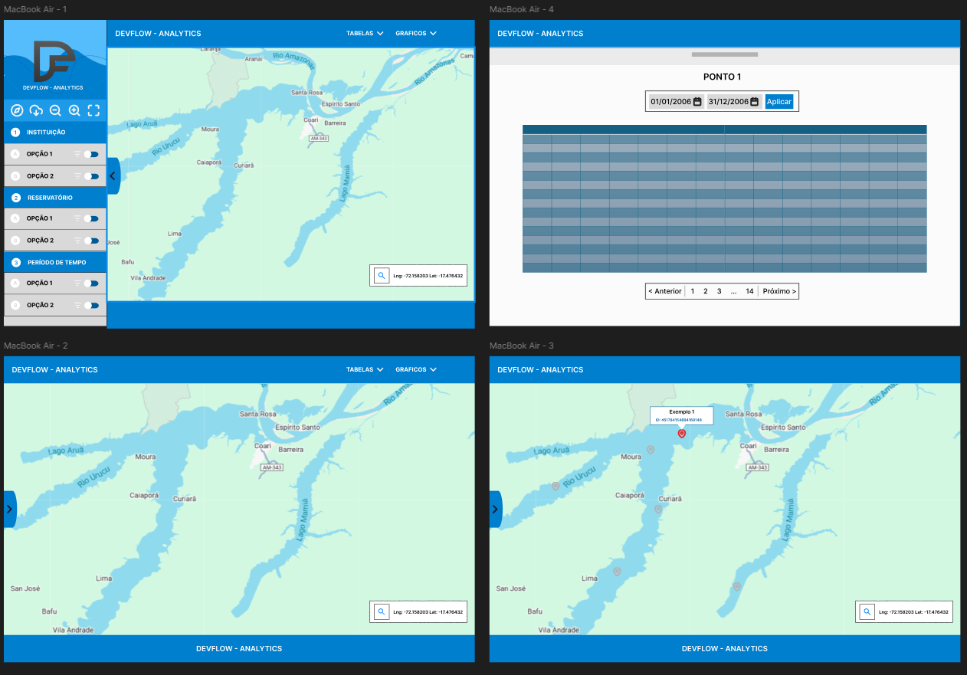Open TABELAS dropdown in MacBook Air 2
This screenshot has height=675, width=967.
(x=365, y=369)
